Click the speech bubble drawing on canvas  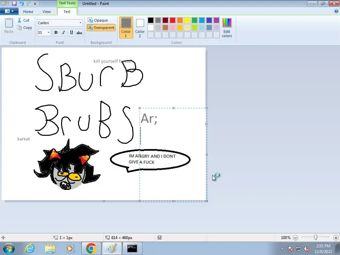(x=150, y=160)
